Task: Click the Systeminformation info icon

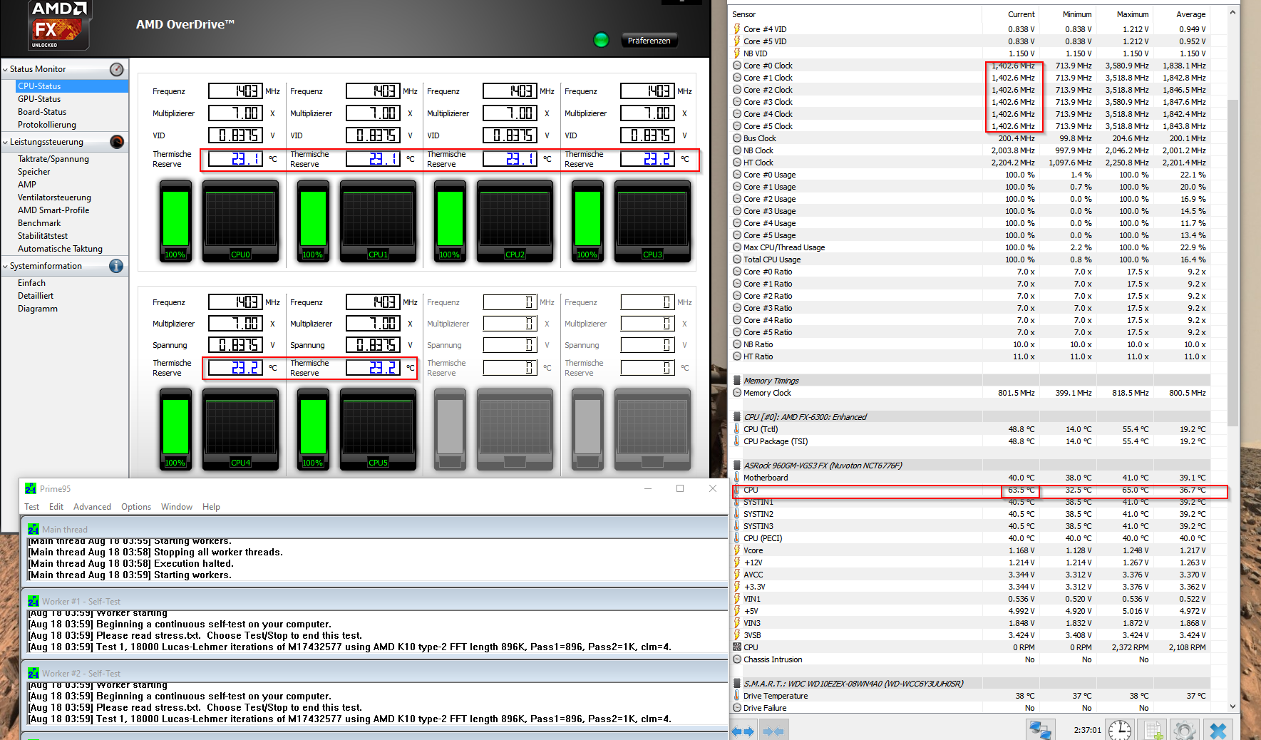Action: tap(117, 266)
